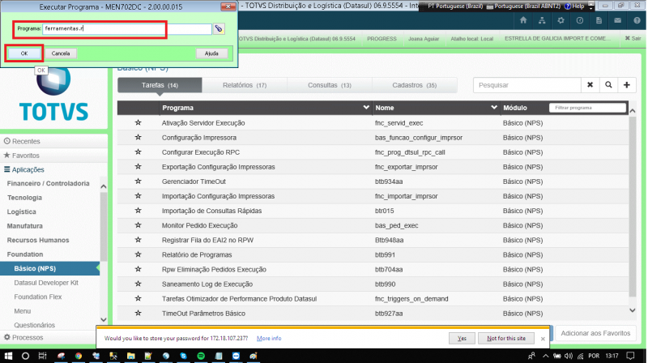Open Foundation Flex in sidebar
The image size is (648, 363).
click(x=37, y=297)
